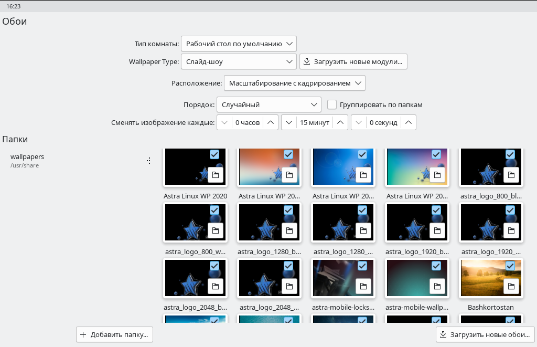537x347 pixels.
Task: Open Wallpaper Type dropdown showing Слайд-шоу
Action: tap(239, 61)
